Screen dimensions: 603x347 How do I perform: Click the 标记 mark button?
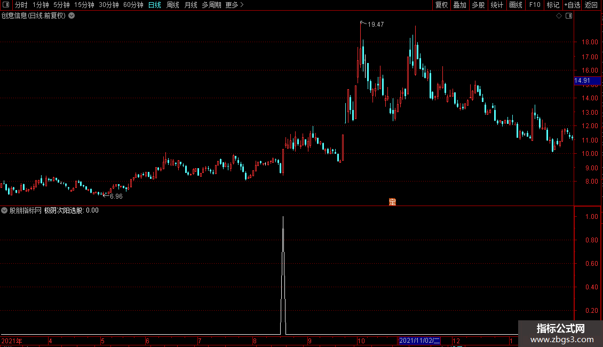coord(553,5)
